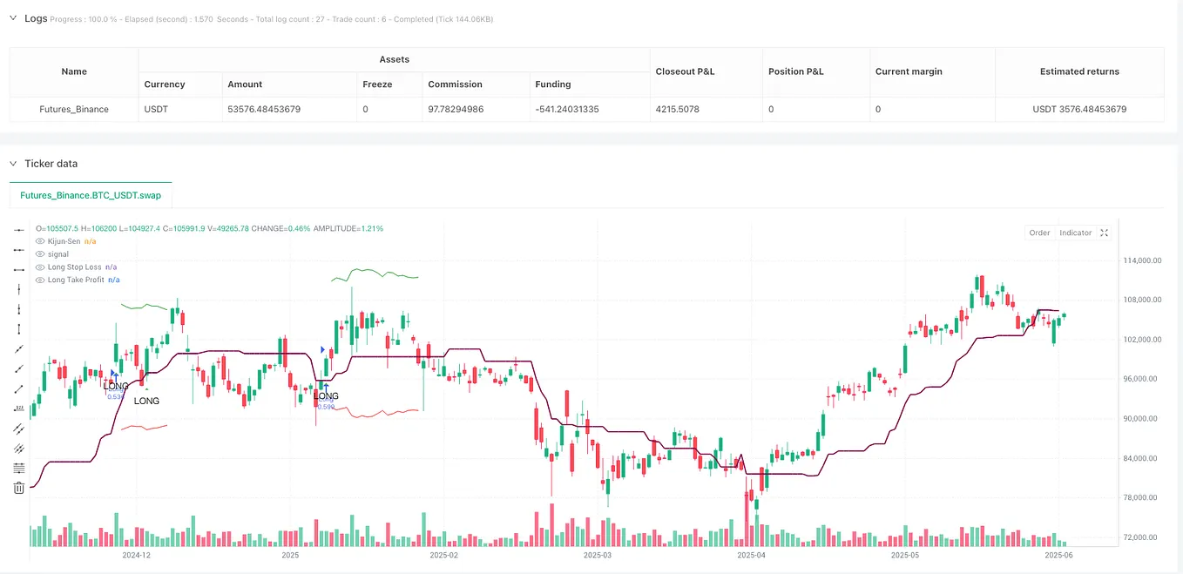Switch to the Futures_Binance.BTC_USDT.swap tab
This screenshot has height=574, width=1183.
click(90, 195)
